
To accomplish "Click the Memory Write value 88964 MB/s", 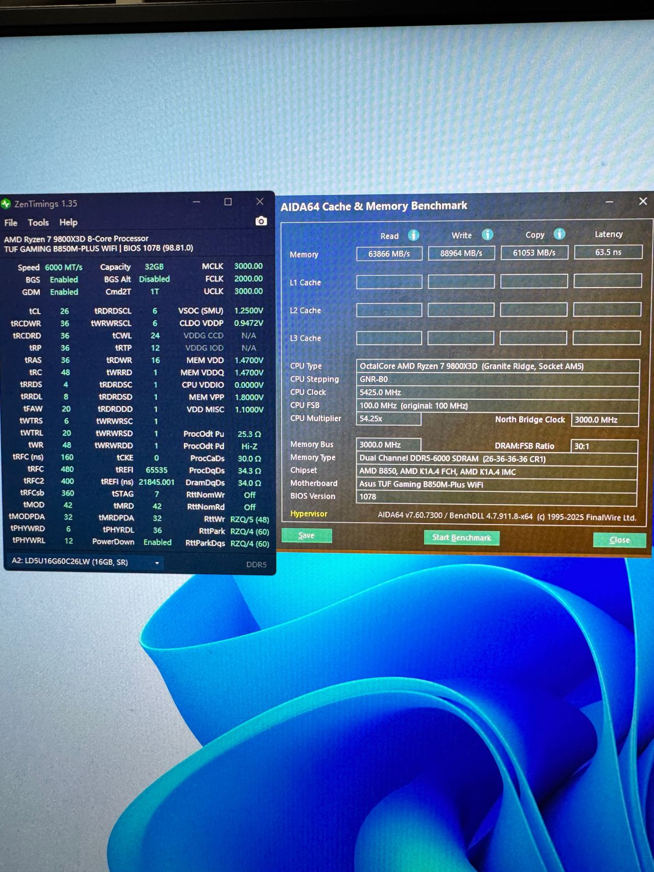I will pos(461,253).
